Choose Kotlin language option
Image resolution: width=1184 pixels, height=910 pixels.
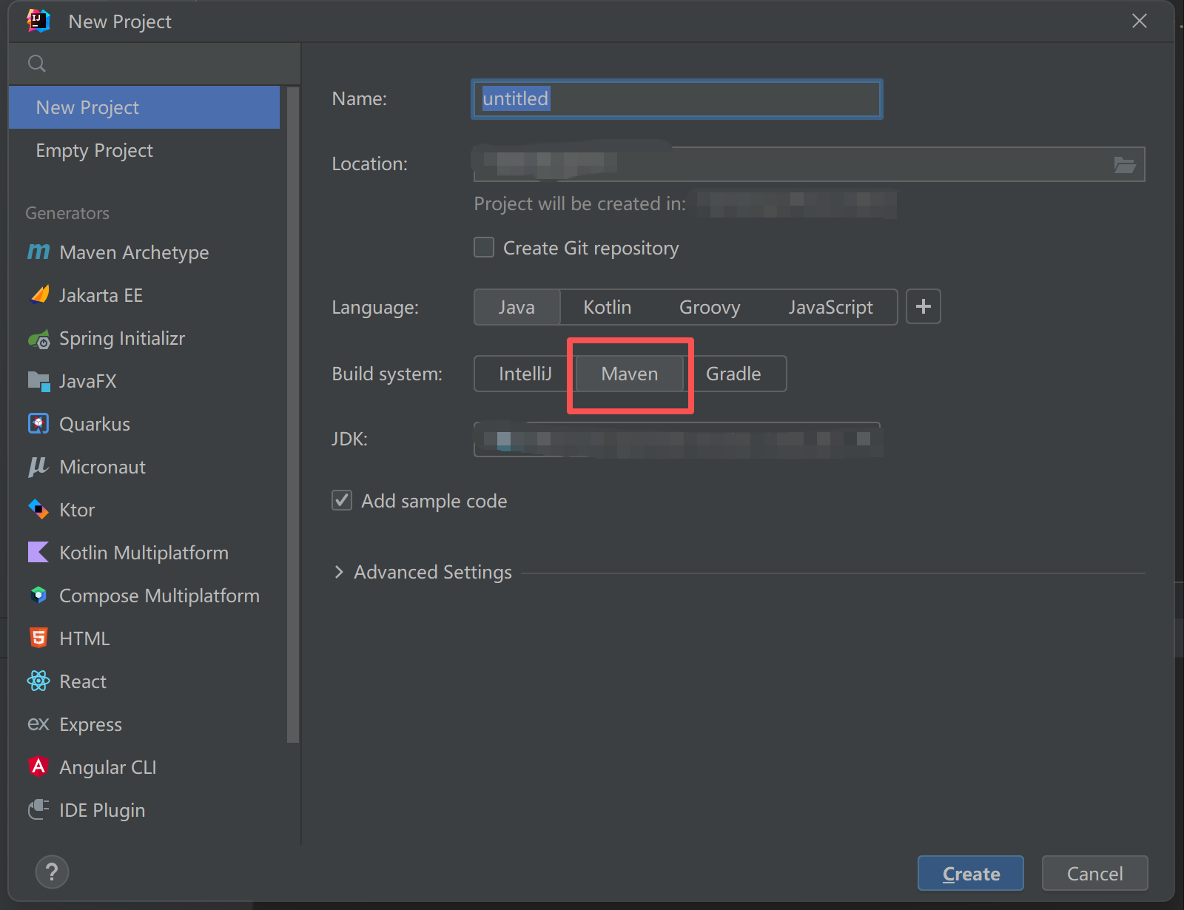pyautogui.click(x=608, y=307)
